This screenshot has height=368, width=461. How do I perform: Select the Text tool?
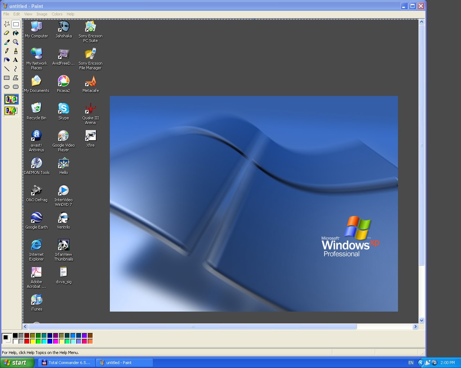click(16, 60)
